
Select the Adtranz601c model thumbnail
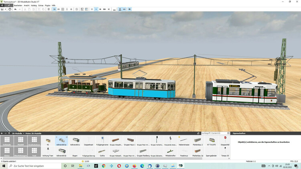coord(75,140)
